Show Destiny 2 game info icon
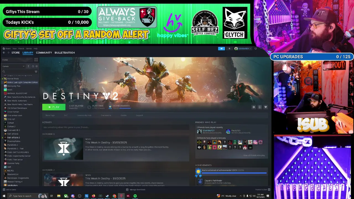 [x=260, y=107]
